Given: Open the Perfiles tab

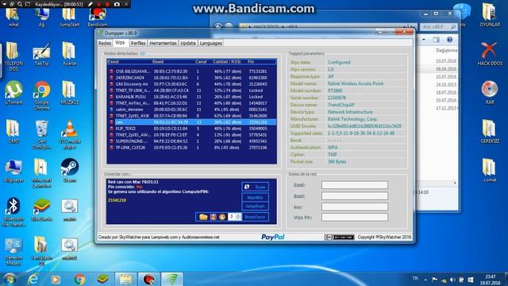Looking at the screenshot, I should [138, 43].
